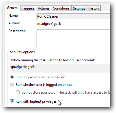
Task: Select the Settings tab
Action: coord(79,8)
